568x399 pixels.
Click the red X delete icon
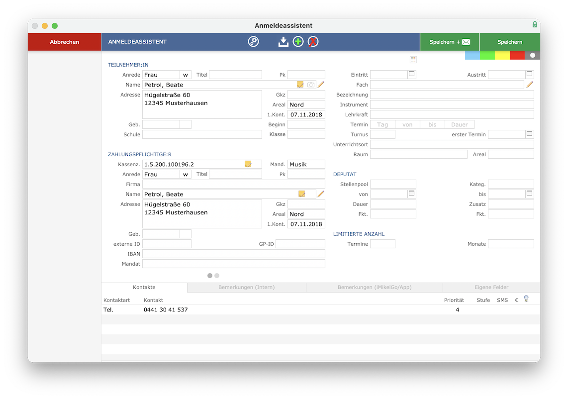click(x=313, y=42)
